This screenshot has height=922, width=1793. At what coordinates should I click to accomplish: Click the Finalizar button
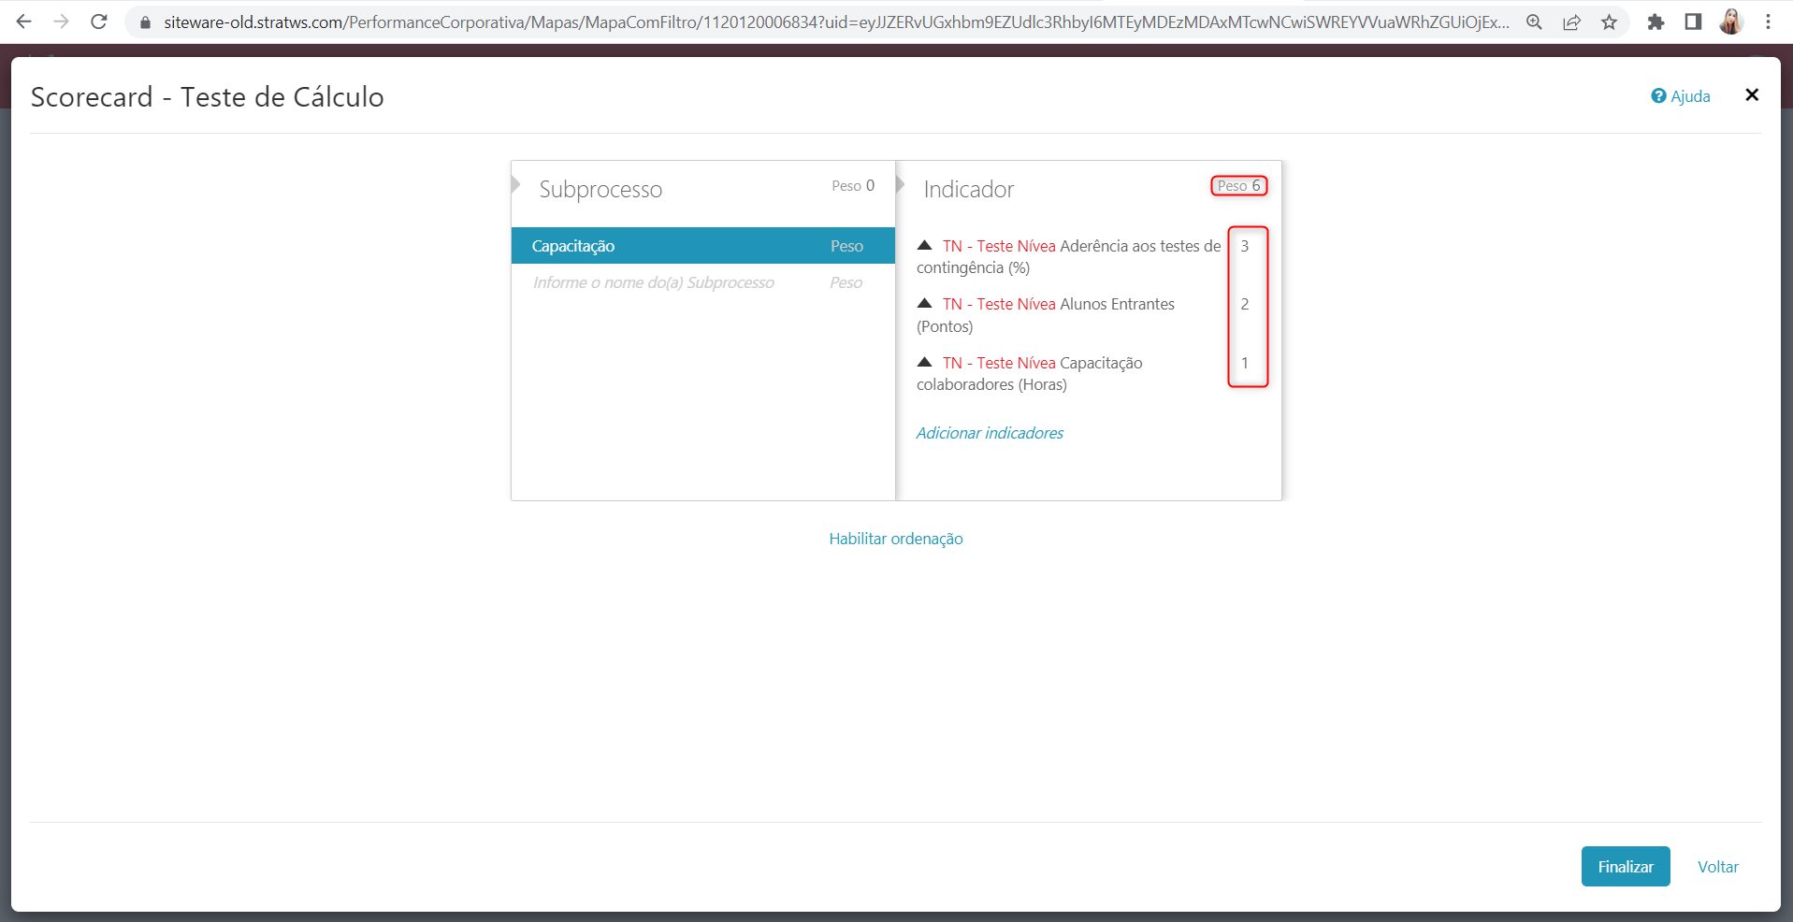pos(1626,867)
